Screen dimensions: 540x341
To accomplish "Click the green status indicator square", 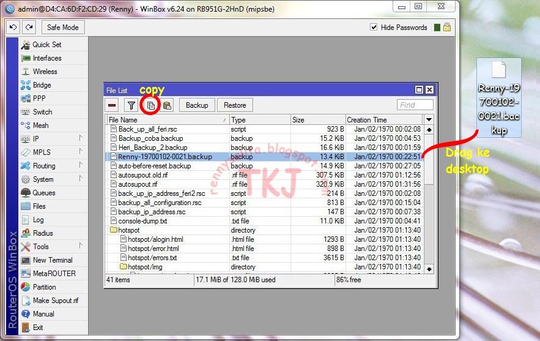I will tap(437, 27).
